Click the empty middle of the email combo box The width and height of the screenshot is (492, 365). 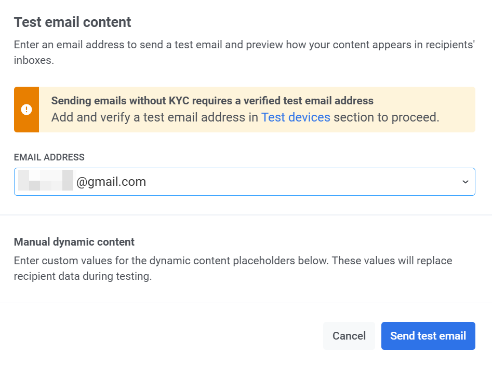pos(301,182)
